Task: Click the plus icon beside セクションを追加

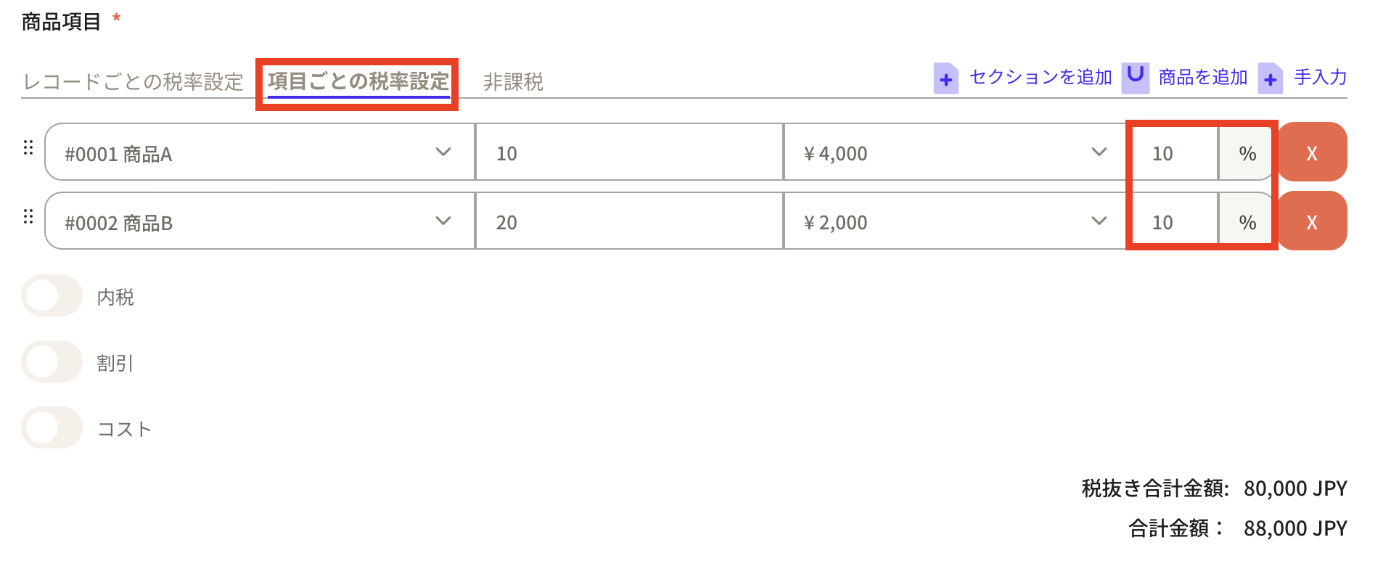Action: point(945,78)
